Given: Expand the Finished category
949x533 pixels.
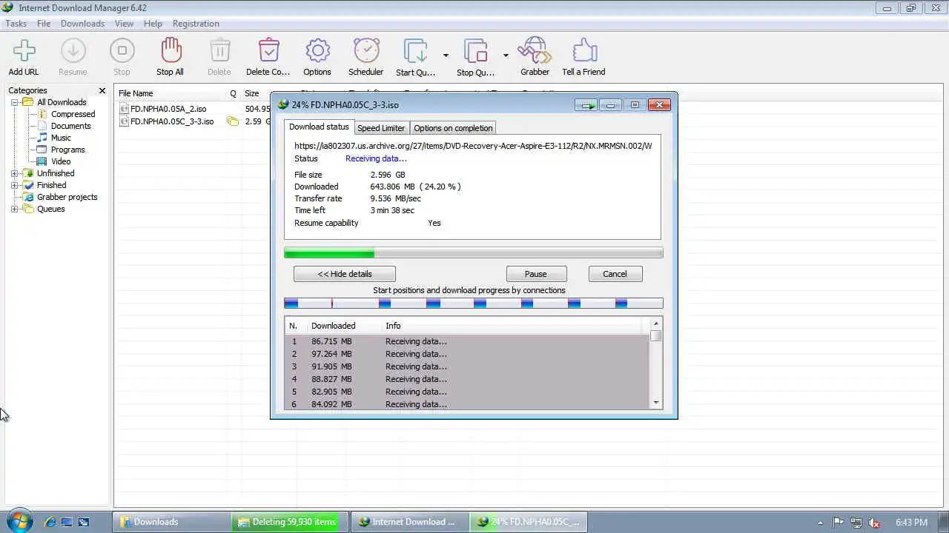Looking at the screenshot, I should pos(14,185).
